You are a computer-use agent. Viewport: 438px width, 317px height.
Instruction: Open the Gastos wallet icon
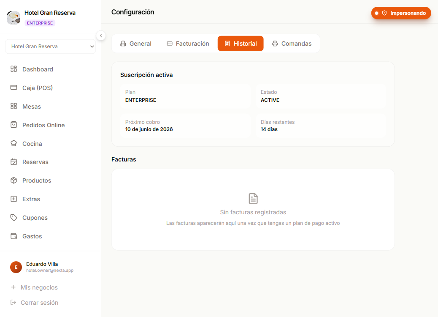[x=14, y=236]
